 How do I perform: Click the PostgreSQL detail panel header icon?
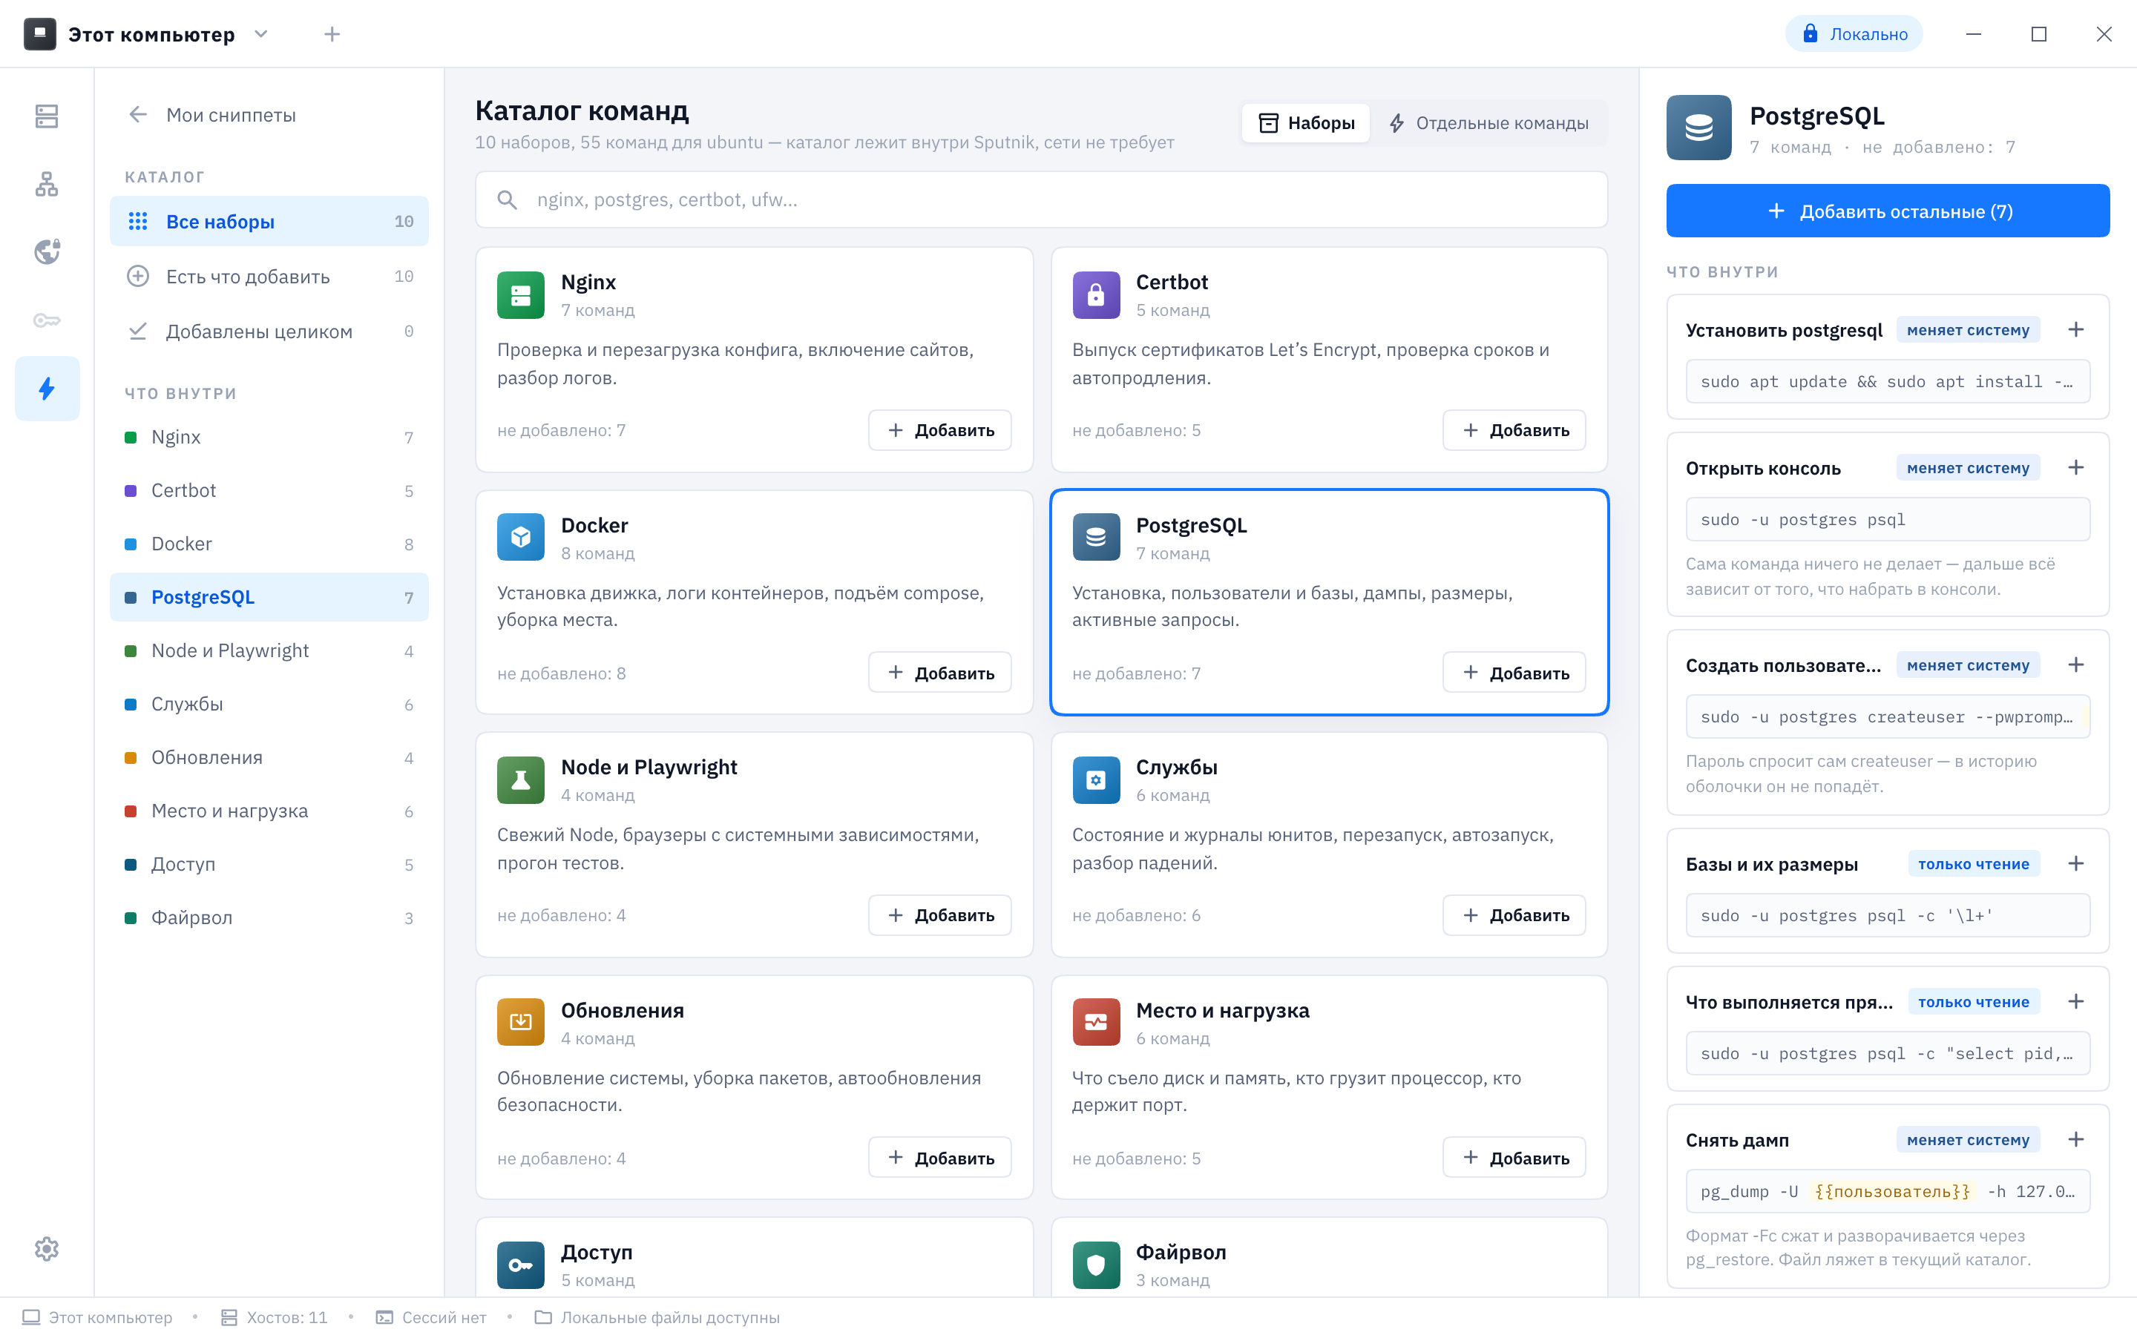click(1699, 128)
